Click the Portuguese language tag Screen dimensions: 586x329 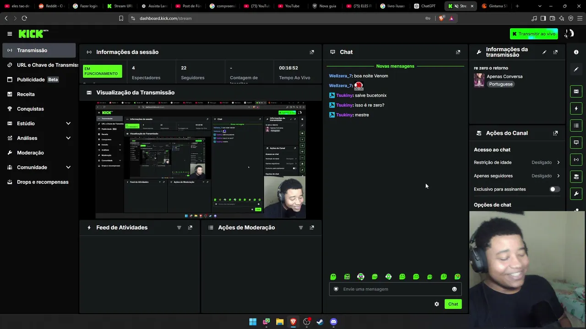click(500, 84)
